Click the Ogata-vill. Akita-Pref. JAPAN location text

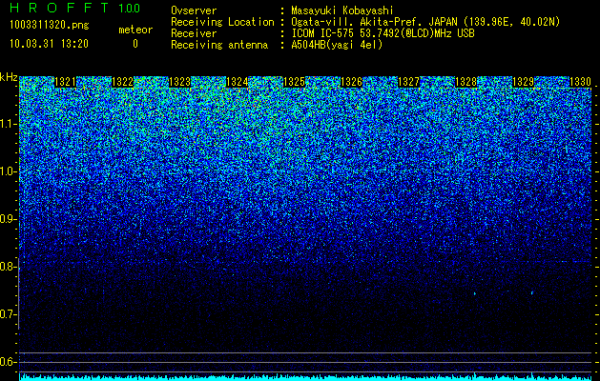pyautogui.click(x=425, y=22)
